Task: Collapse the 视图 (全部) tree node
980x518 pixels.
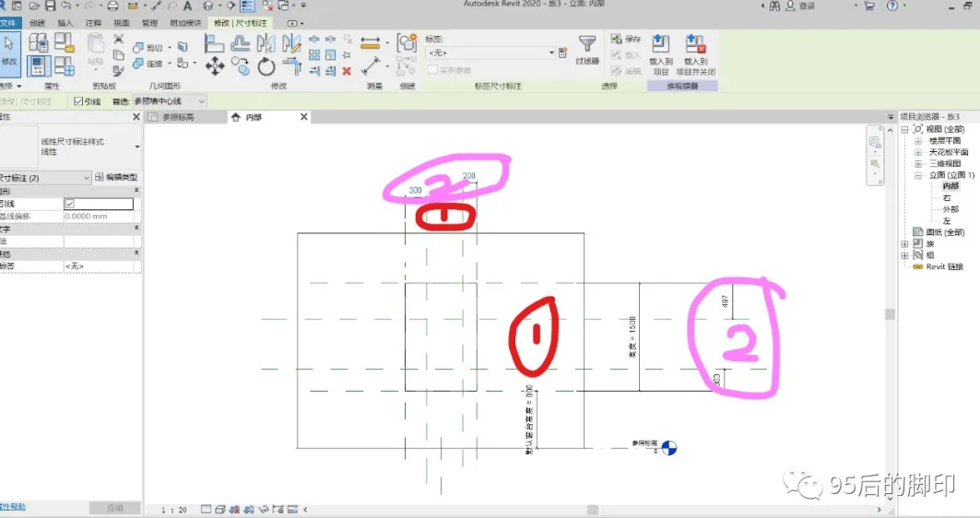Action: point(904,129)
